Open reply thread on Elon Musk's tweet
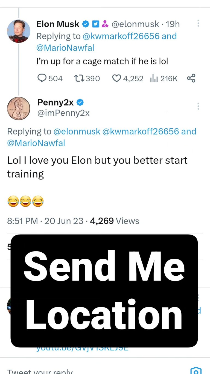This screenshot has height=374, width=210. [x=42, y=79]
